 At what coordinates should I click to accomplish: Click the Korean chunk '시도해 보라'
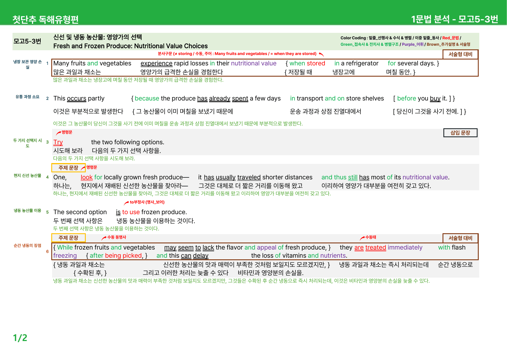[68, 151]
